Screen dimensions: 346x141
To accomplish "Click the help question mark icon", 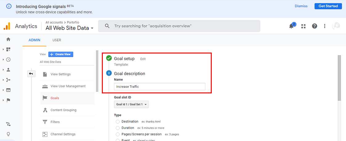I will (x=314, y=26).
